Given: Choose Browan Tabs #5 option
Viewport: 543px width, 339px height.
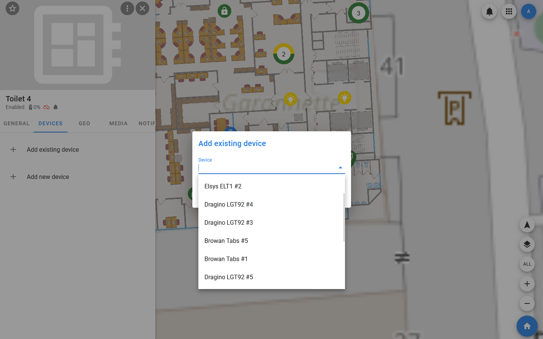Looking at the screenshot, I should tap(226, 241).
